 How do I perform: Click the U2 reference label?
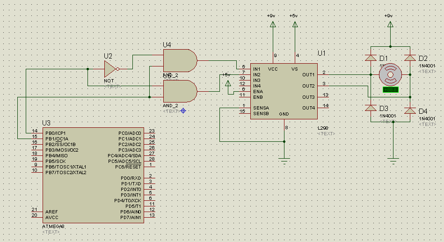click(108, 56)
